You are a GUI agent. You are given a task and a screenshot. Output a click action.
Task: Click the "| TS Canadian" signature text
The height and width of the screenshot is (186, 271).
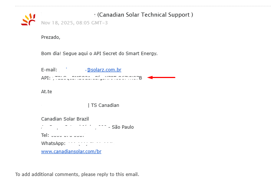tap(104, 105)
